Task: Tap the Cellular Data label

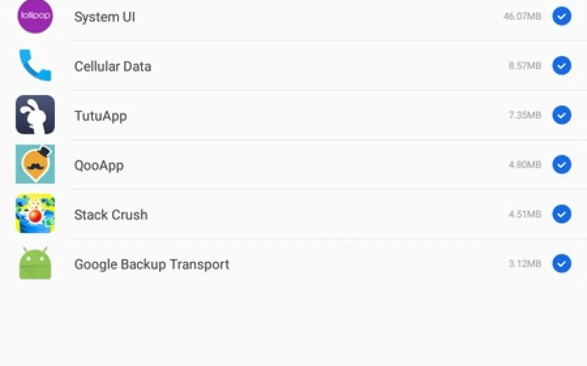Action: coord(113,66)
